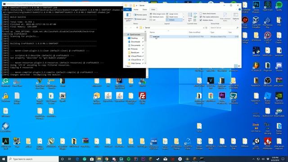The image size is (288, 162).
Task: Open Google Chrome from the taskbar
Action: [107, 159]
